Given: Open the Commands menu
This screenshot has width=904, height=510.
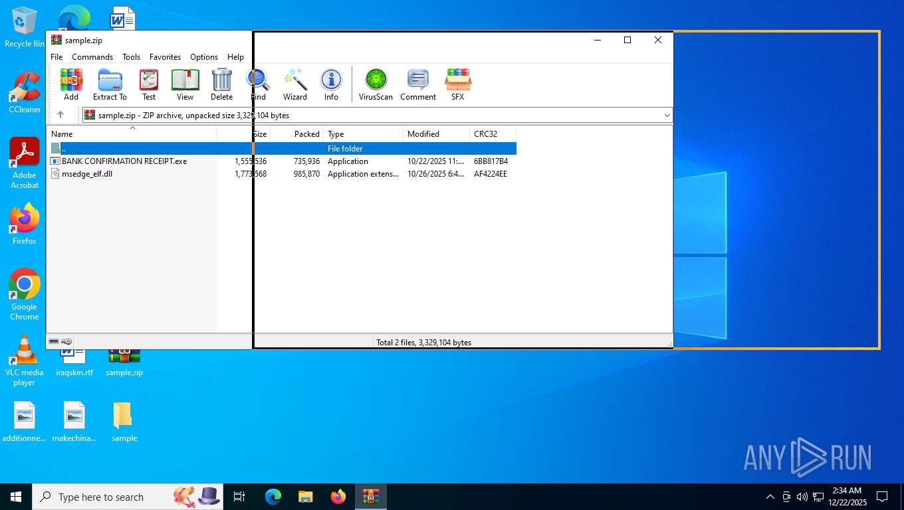Looking at the screenshot, I should pos(92,57).
